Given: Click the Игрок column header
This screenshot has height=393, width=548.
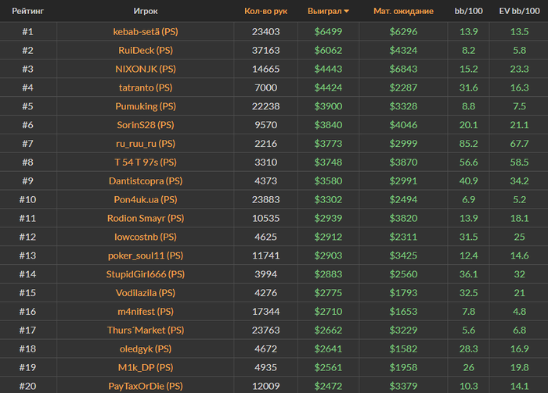Looking at the screenshot, I should tap(146, 12).
